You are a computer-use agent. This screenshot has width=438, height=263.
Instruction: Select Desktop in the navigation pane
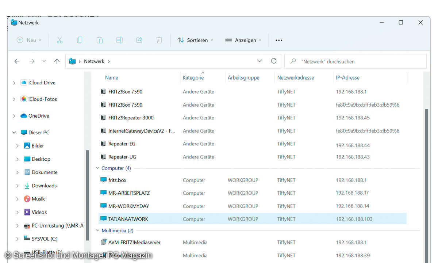[41, 159]
